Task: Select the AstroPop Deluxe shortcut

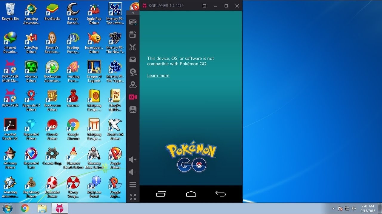Action: pyautogui.click(x=31, y=43)
